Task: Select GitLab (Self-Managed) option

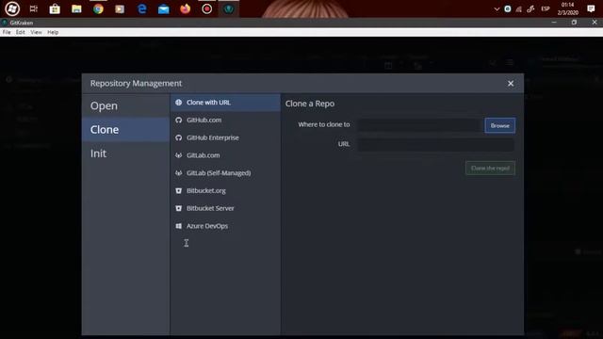Action: click(225, 173)
